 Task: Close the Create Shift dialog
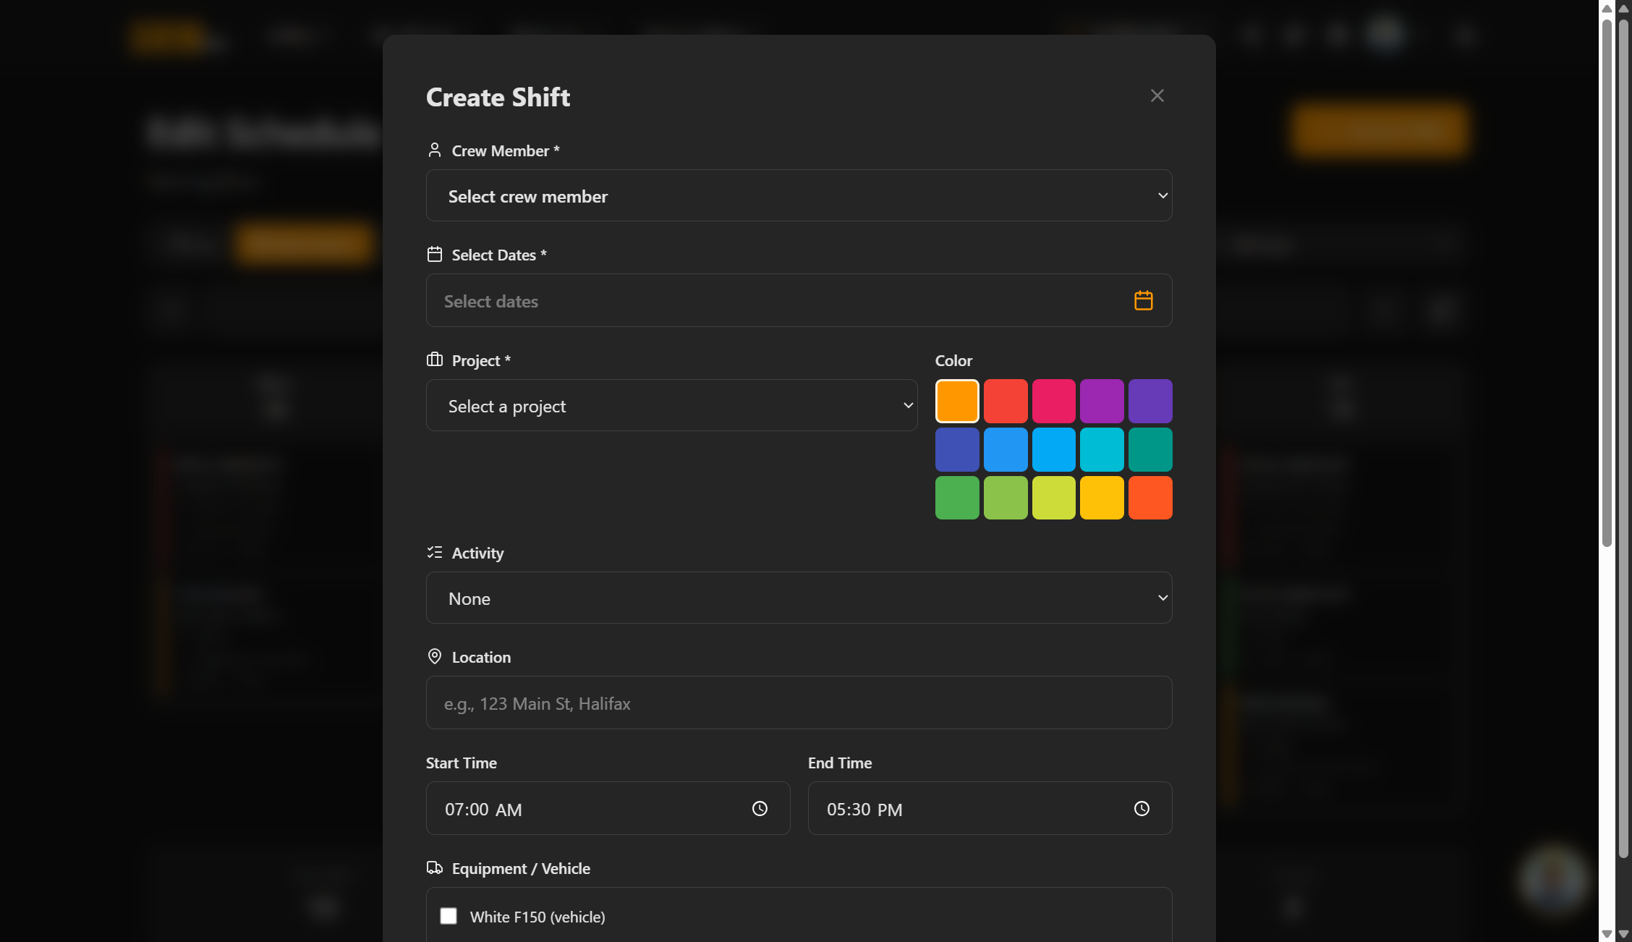tap(1157, 96)
